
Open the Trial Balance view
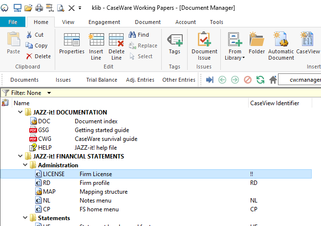[102, 80]
